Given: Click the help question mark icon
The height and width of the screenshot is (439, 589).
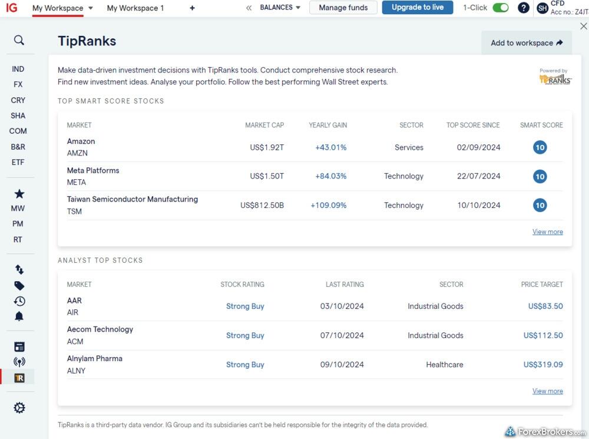Looking at the screenshot, I should 523,8.
